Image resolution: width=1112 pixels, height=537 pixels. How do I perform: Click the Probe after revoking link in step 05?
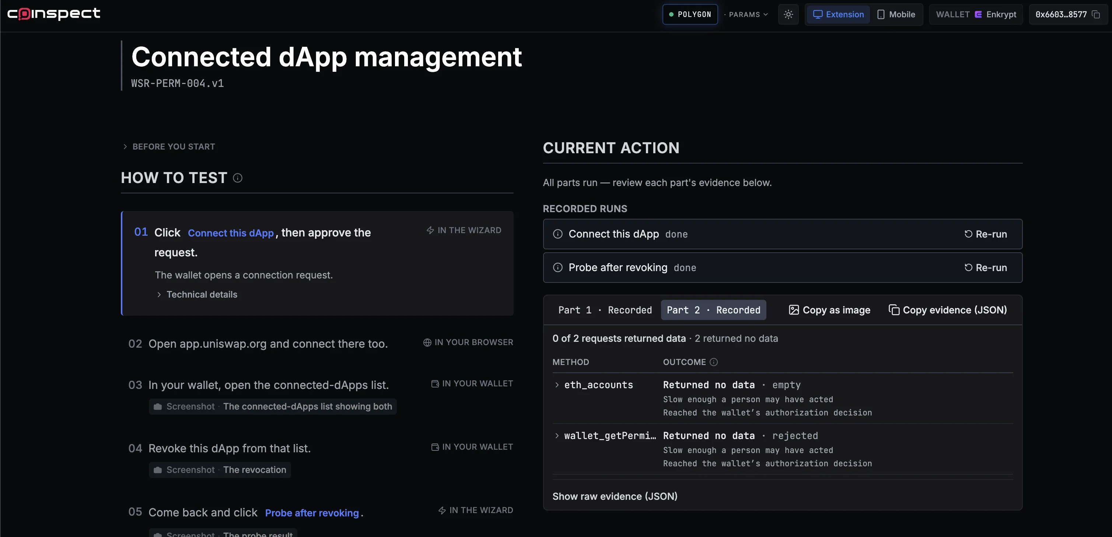[x=312, y=513]
